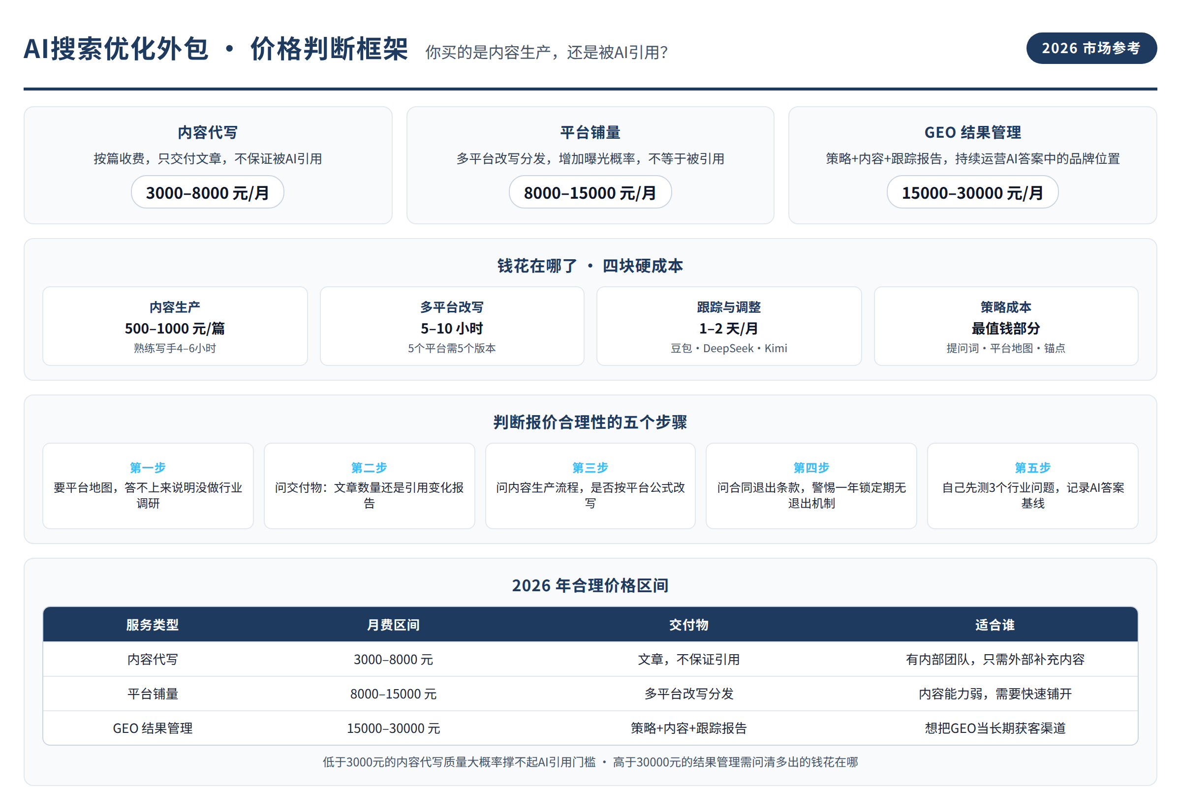Click the GEO 结果管理 table row label

click(152, 728)
